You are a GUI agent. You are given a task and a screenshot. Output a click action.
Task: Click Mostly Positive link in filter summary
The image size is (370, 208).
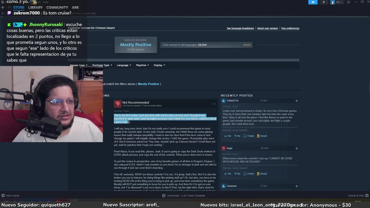click(149, 84)
